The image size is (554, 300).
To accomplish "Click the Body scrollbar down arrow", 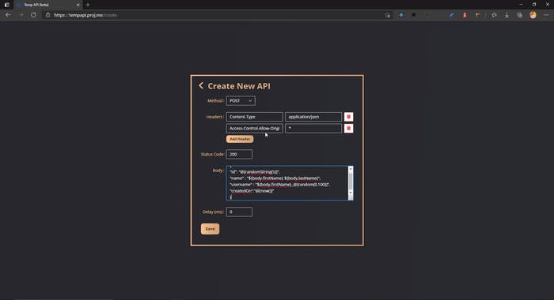I will point(351,193).
